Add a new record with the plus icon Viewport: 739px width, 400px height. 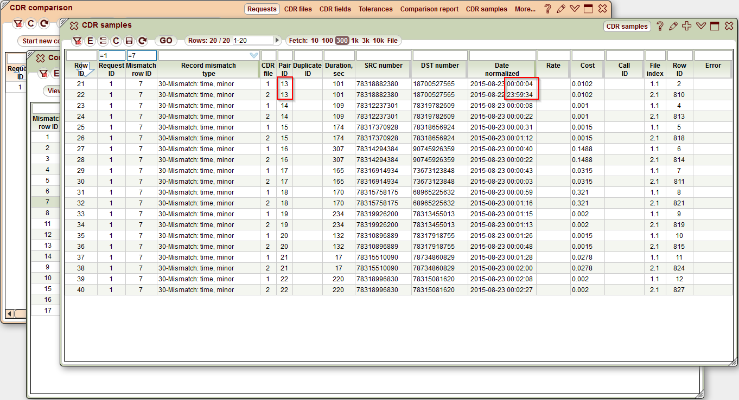pos(687,26)
